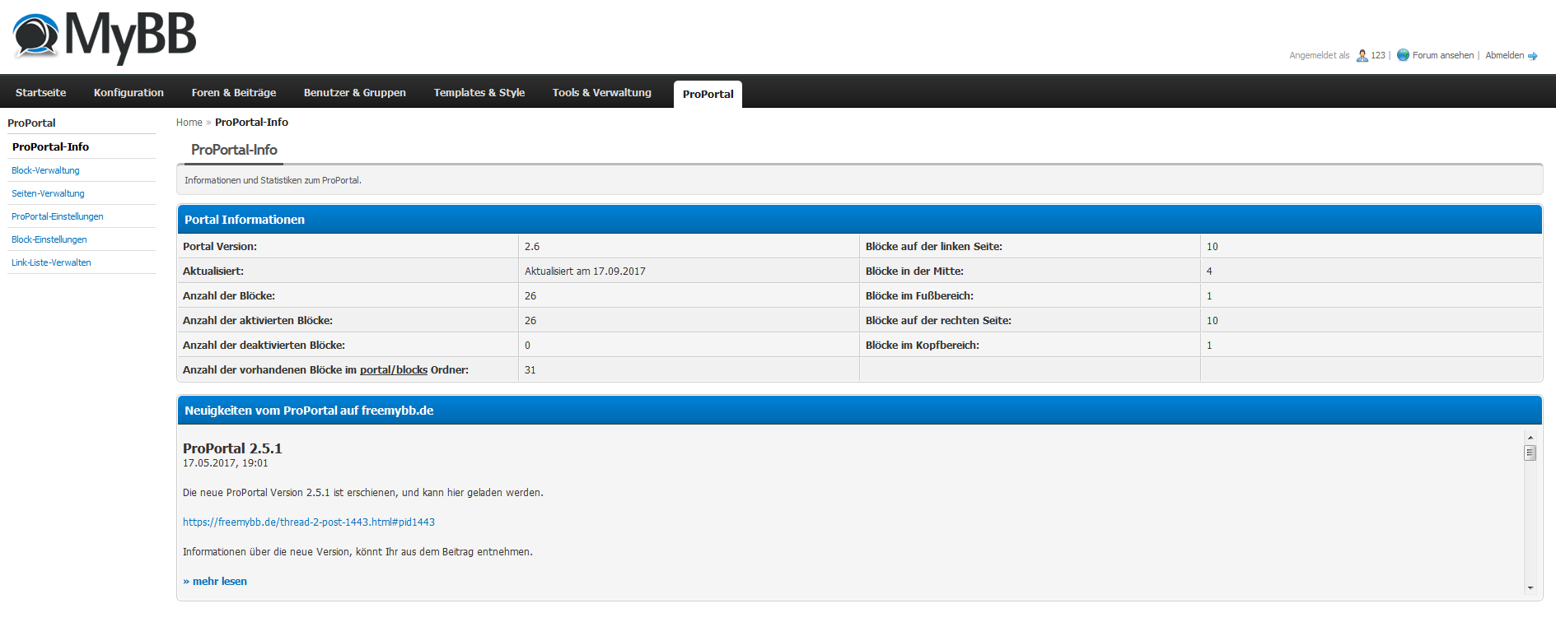This screenshot has height=622, width=1556.
Task: Click the MyBB logo
Action: 105,37
